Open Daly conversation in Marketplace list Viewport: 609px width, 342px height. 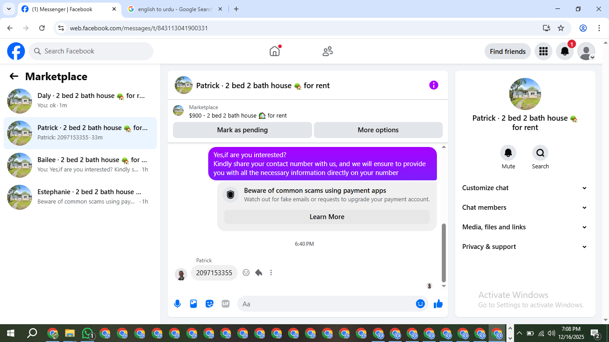pyautogui.click(x=80, y=101)
